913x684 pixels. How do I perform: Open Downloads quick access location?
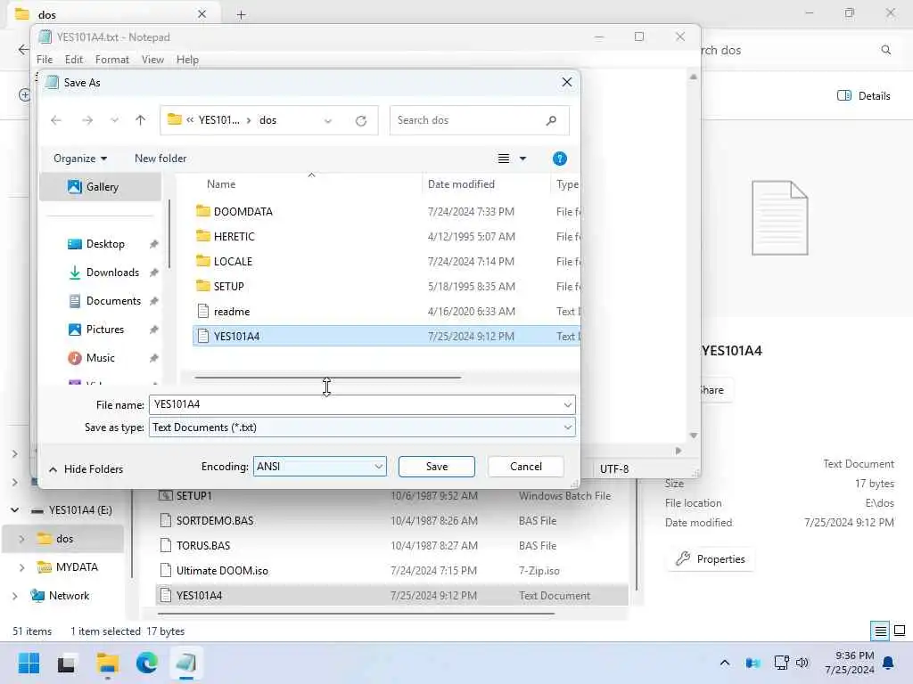(x=112, y=273)
